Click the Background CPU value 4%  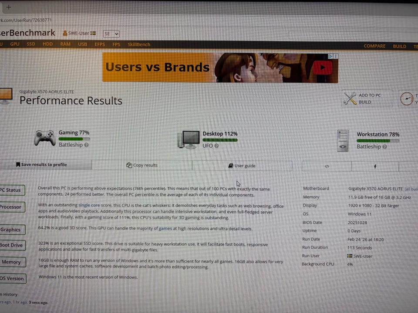click(350, 264)
